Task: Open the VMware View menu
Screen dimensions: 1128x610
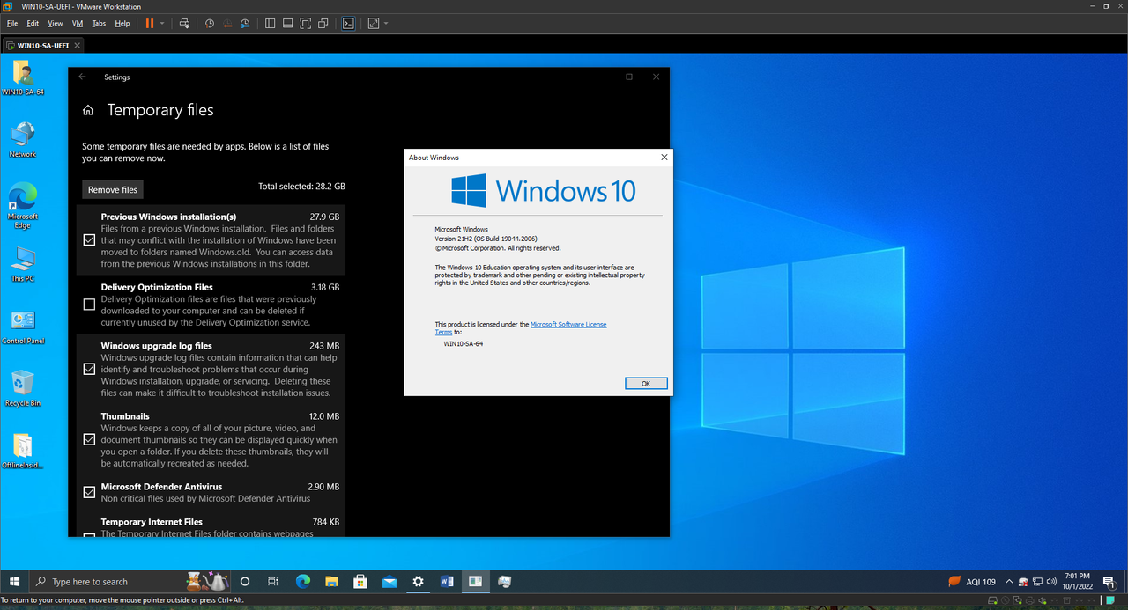Action: pos(56,23)
